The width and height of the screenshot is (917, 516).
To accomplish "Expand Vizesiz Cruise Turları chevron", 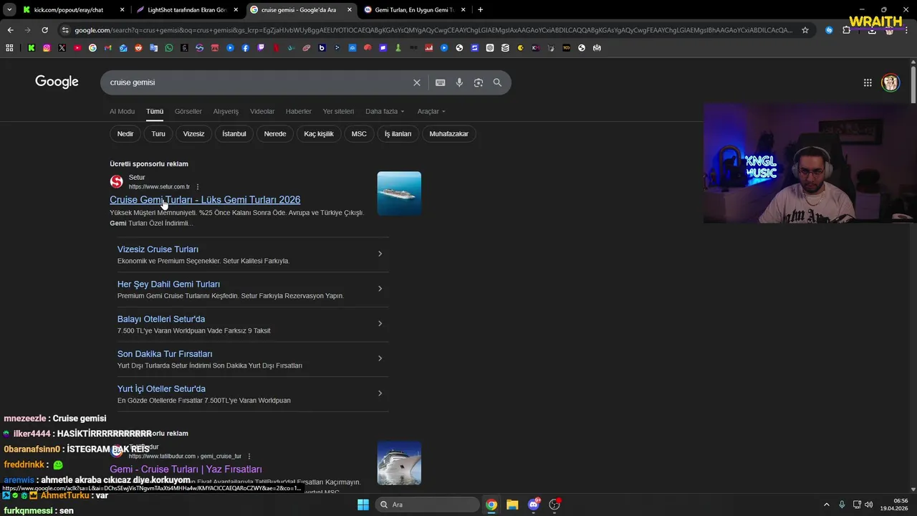I will click(x=380, y=254).
